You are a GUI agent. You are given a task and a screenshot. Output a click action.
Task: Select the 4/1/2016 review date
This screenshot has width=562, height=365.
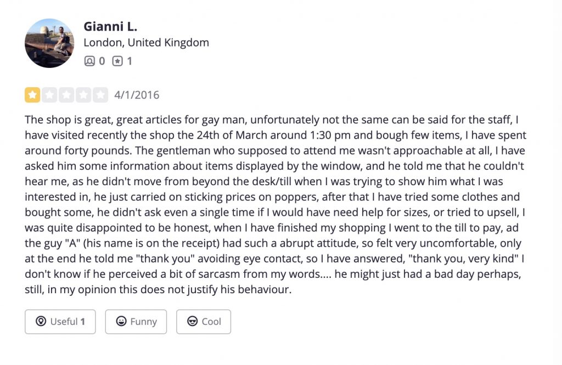click(137, 95)
